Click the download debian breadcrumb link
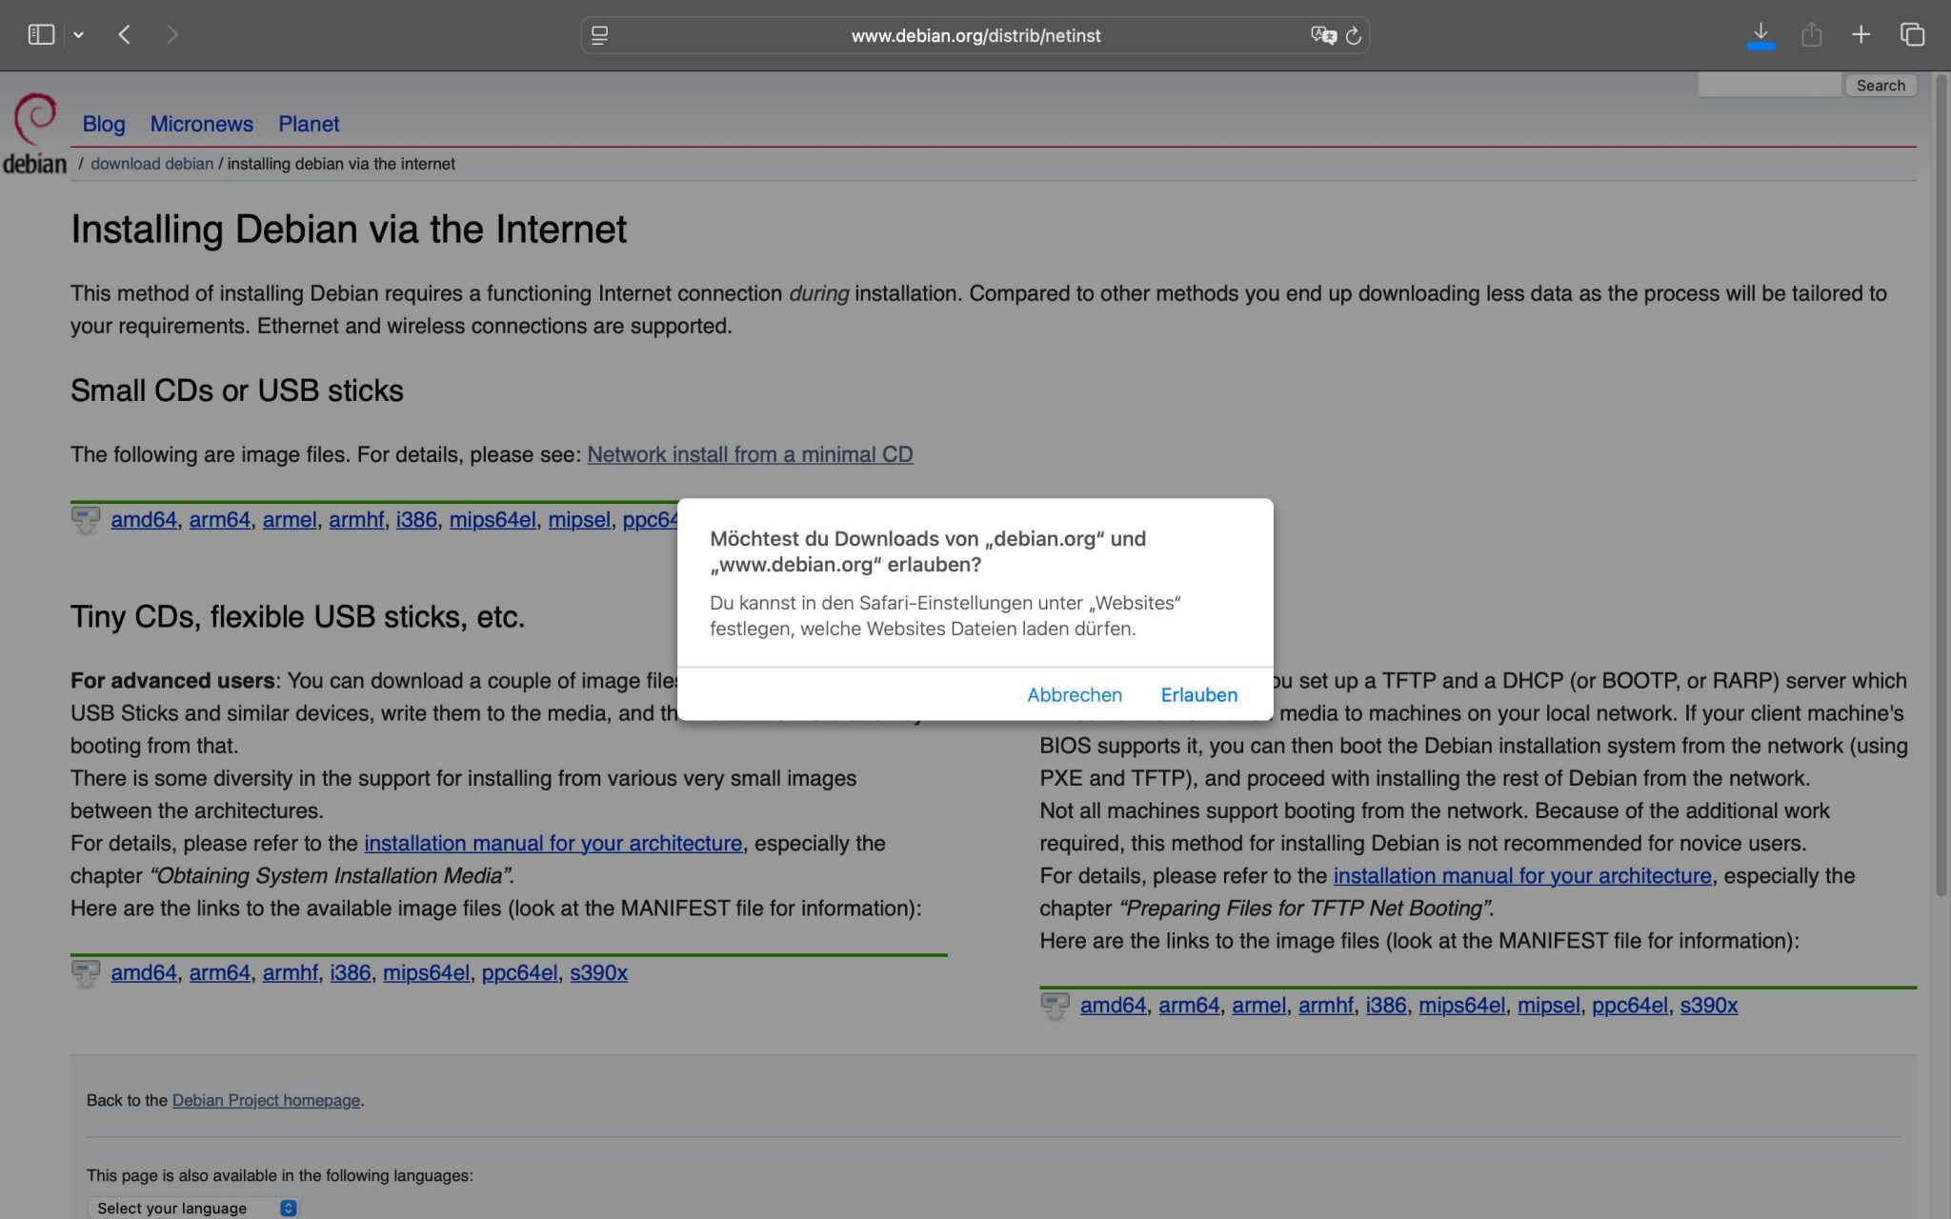The width and height of the screenshot is (1951, 1219). (151, 164)
